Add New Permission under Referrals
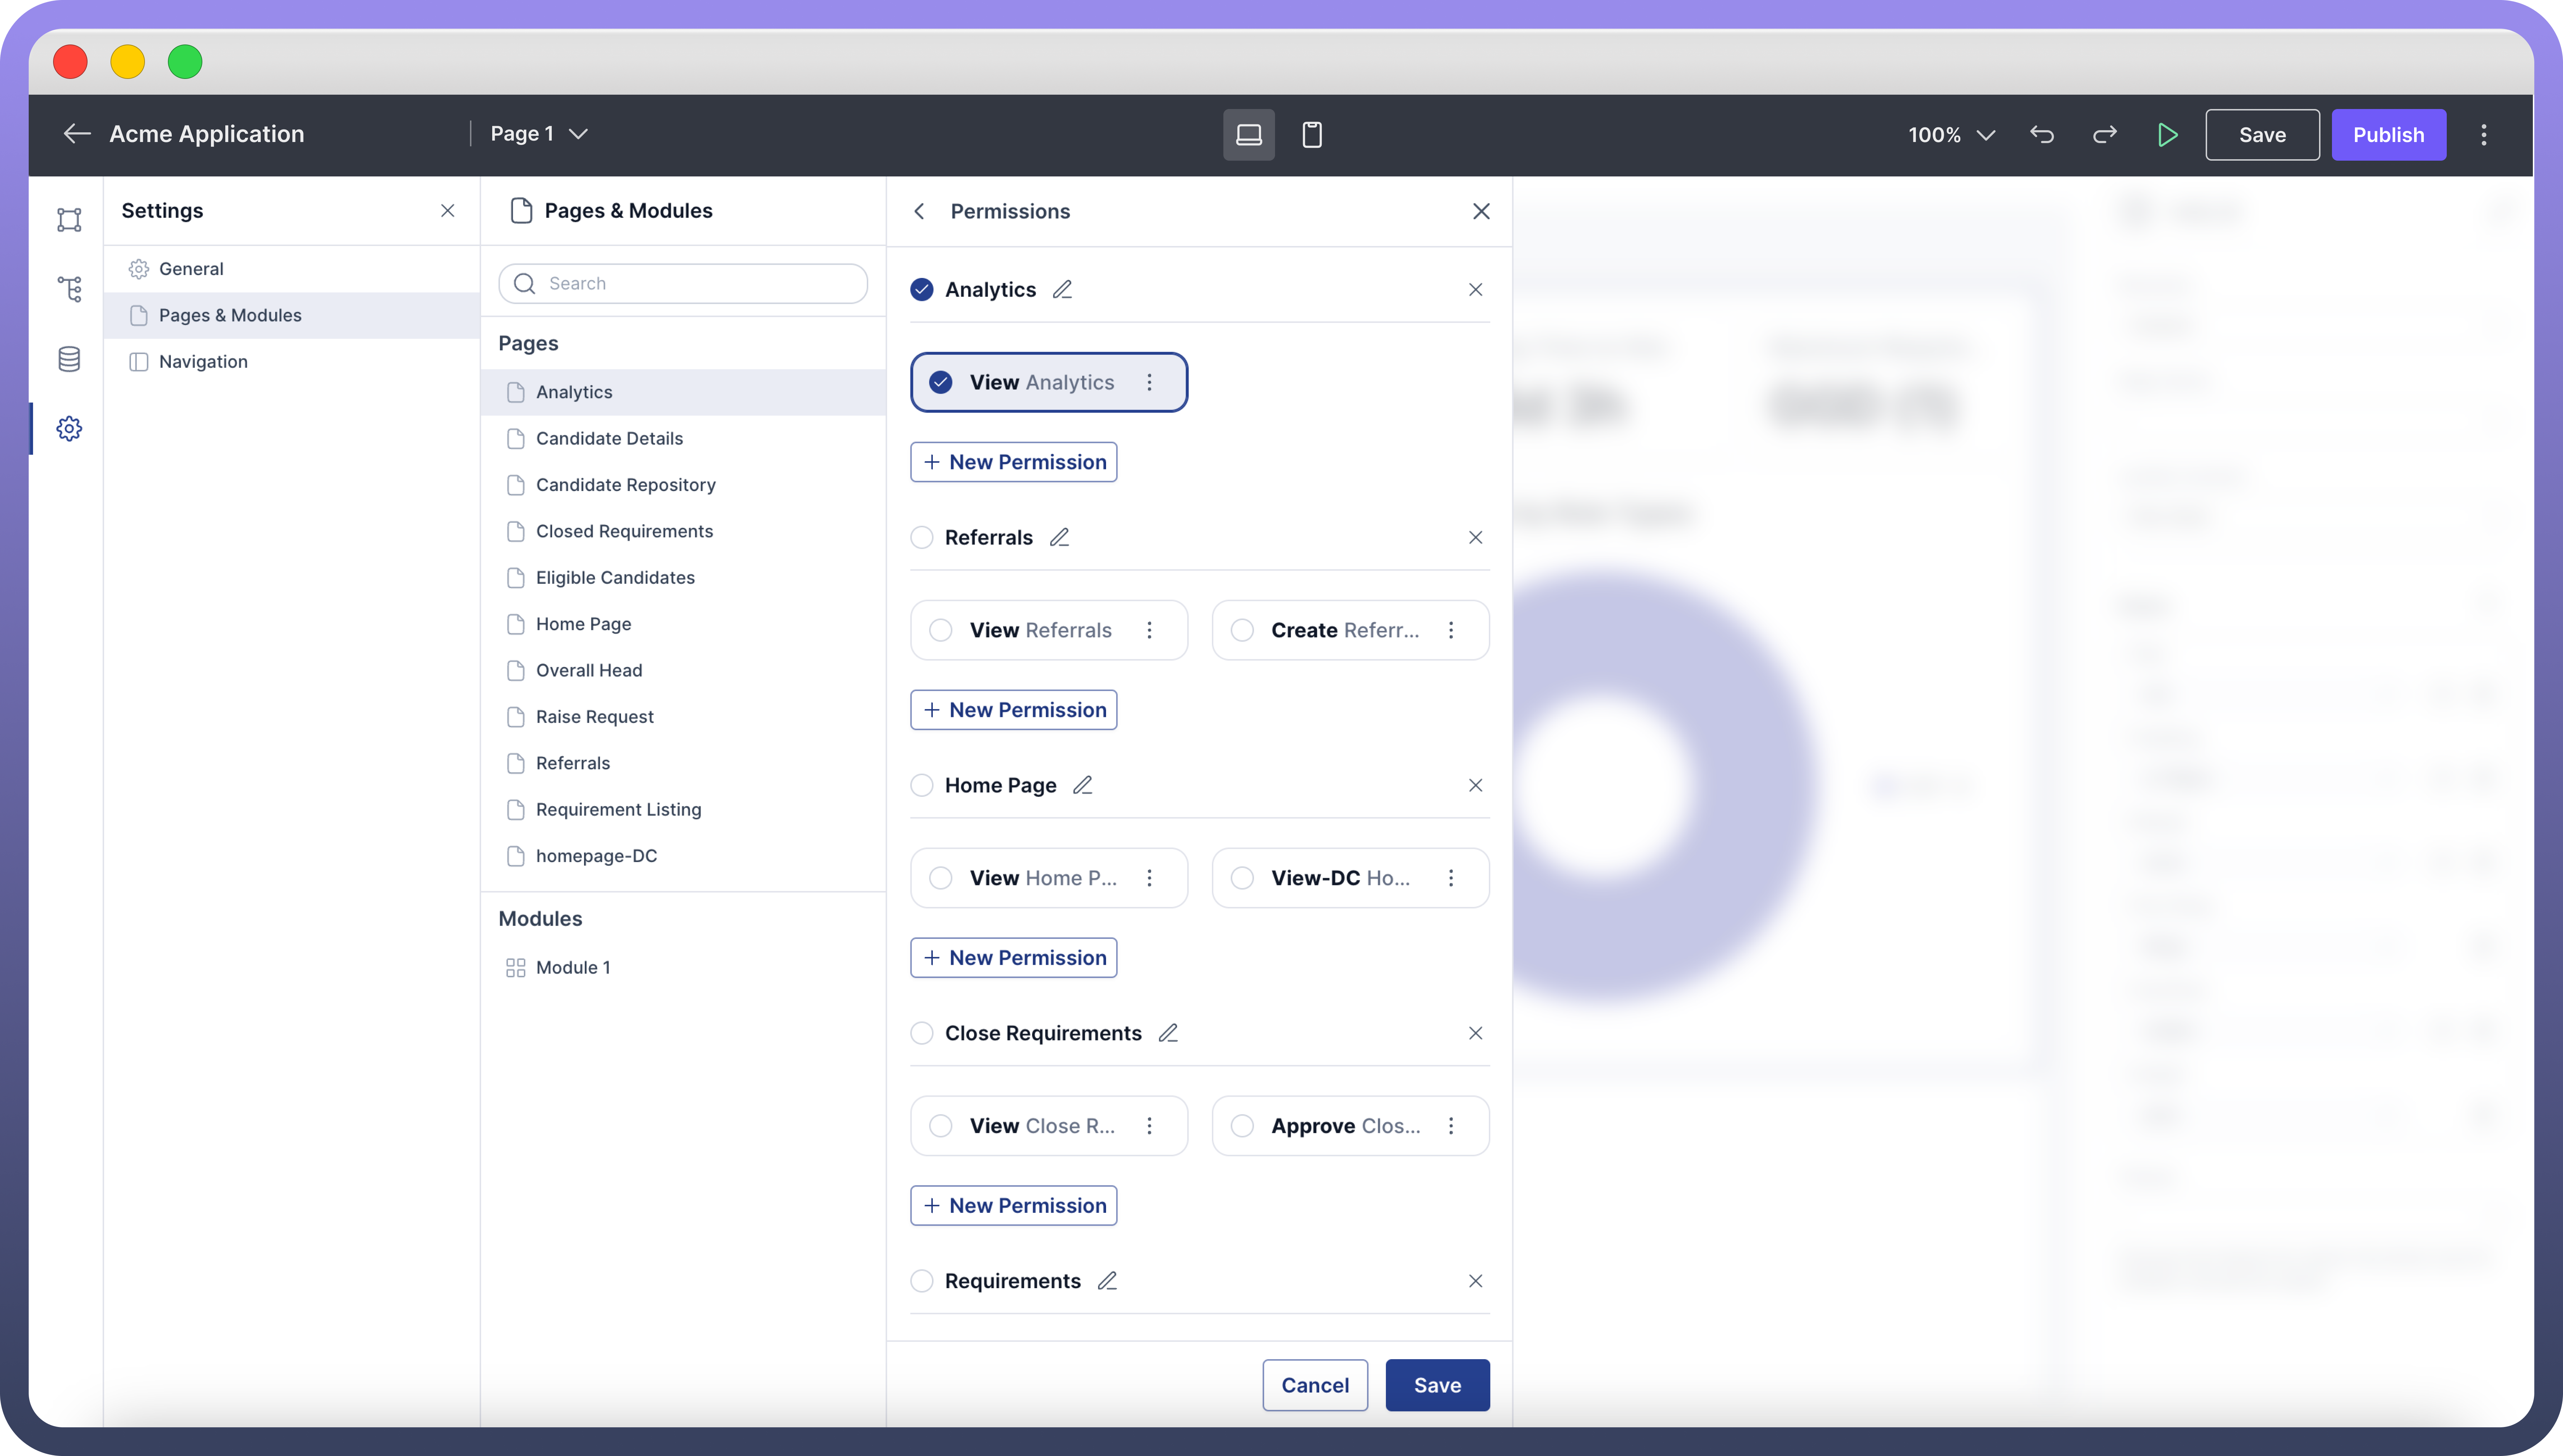The image size is (2563, 1456). point(1014,709)
